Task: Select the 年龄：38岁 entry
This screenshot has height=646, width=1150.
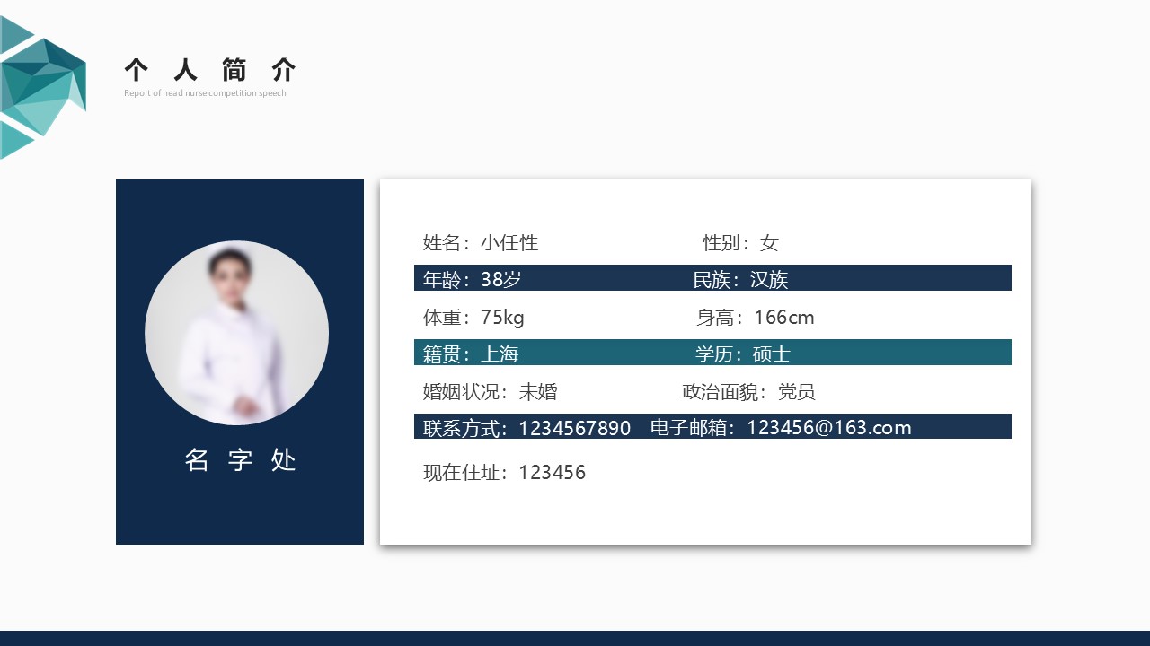Action: [x=472, y=279]
